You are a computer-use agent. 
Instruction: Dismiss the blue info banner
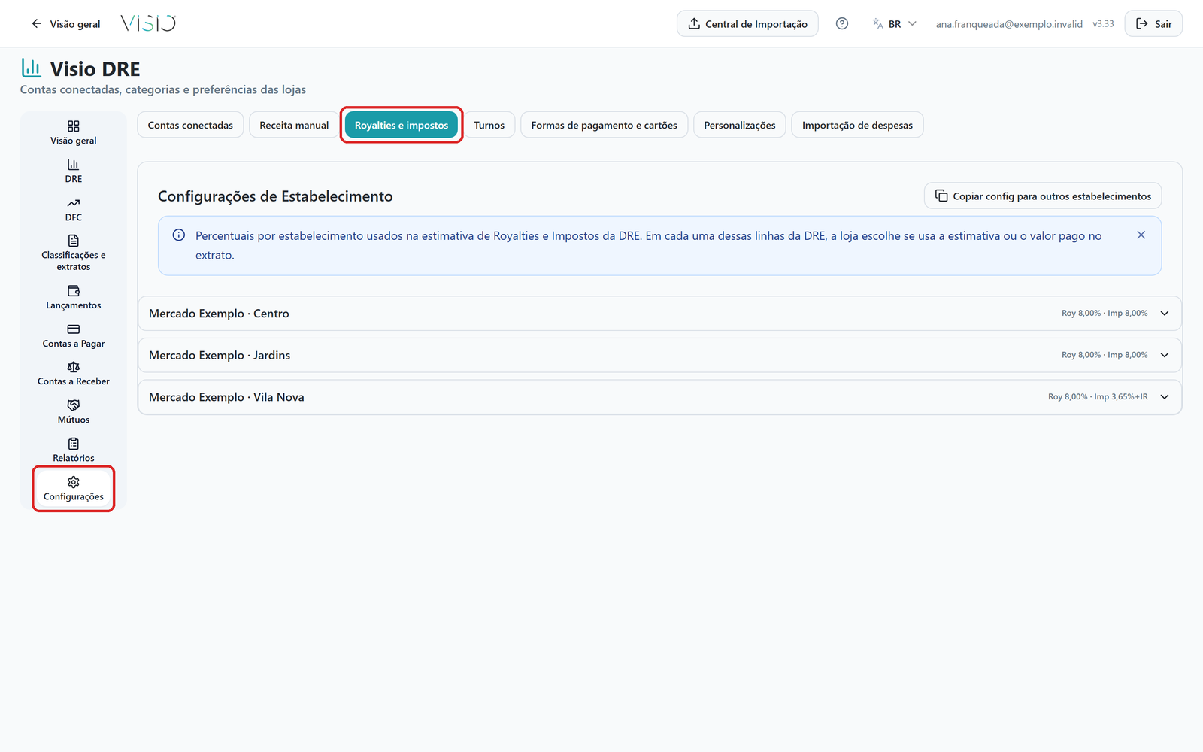(1141, 235)
